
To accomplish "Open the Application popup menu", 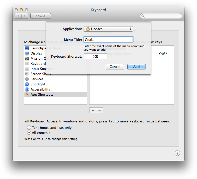I will [x=108, y=29].
